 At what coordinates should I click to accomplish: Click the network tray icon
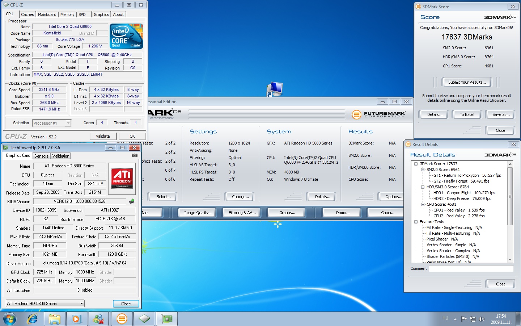[473, 319]
